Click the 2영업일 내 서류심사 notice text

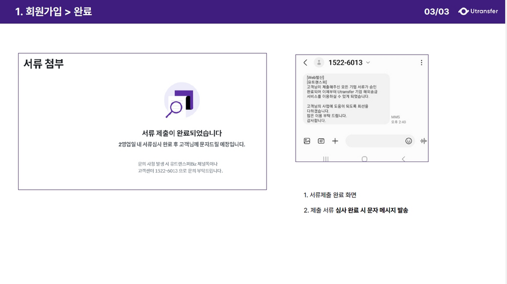[x=182, y=144]
